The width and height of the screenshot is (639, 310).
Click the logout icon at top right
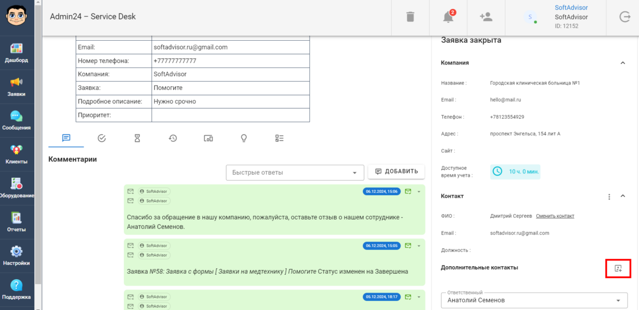[625, 17]
